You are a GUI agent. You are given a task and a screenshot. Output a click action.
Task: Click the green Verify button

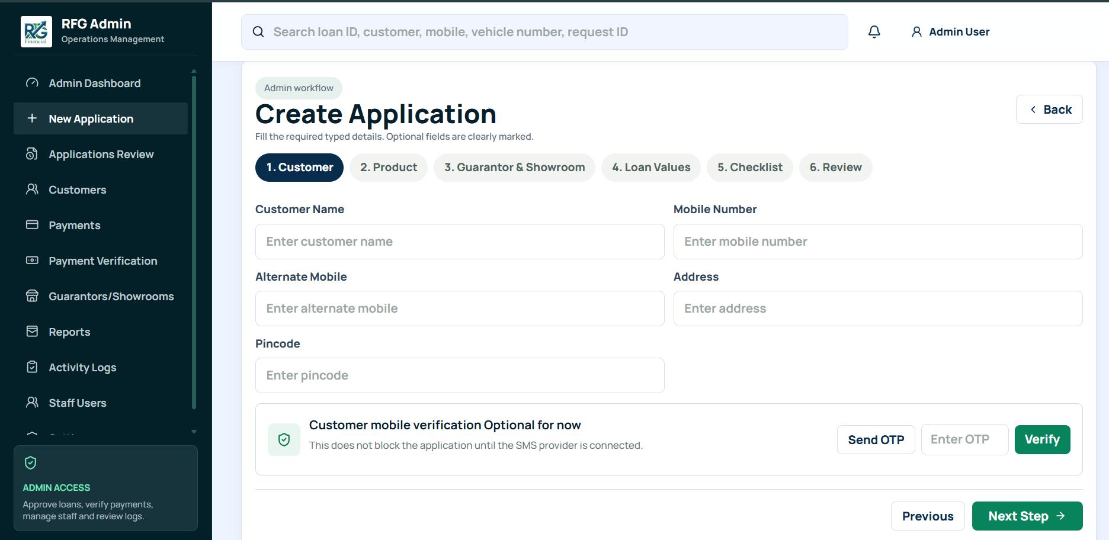[x=1043, y=439]
